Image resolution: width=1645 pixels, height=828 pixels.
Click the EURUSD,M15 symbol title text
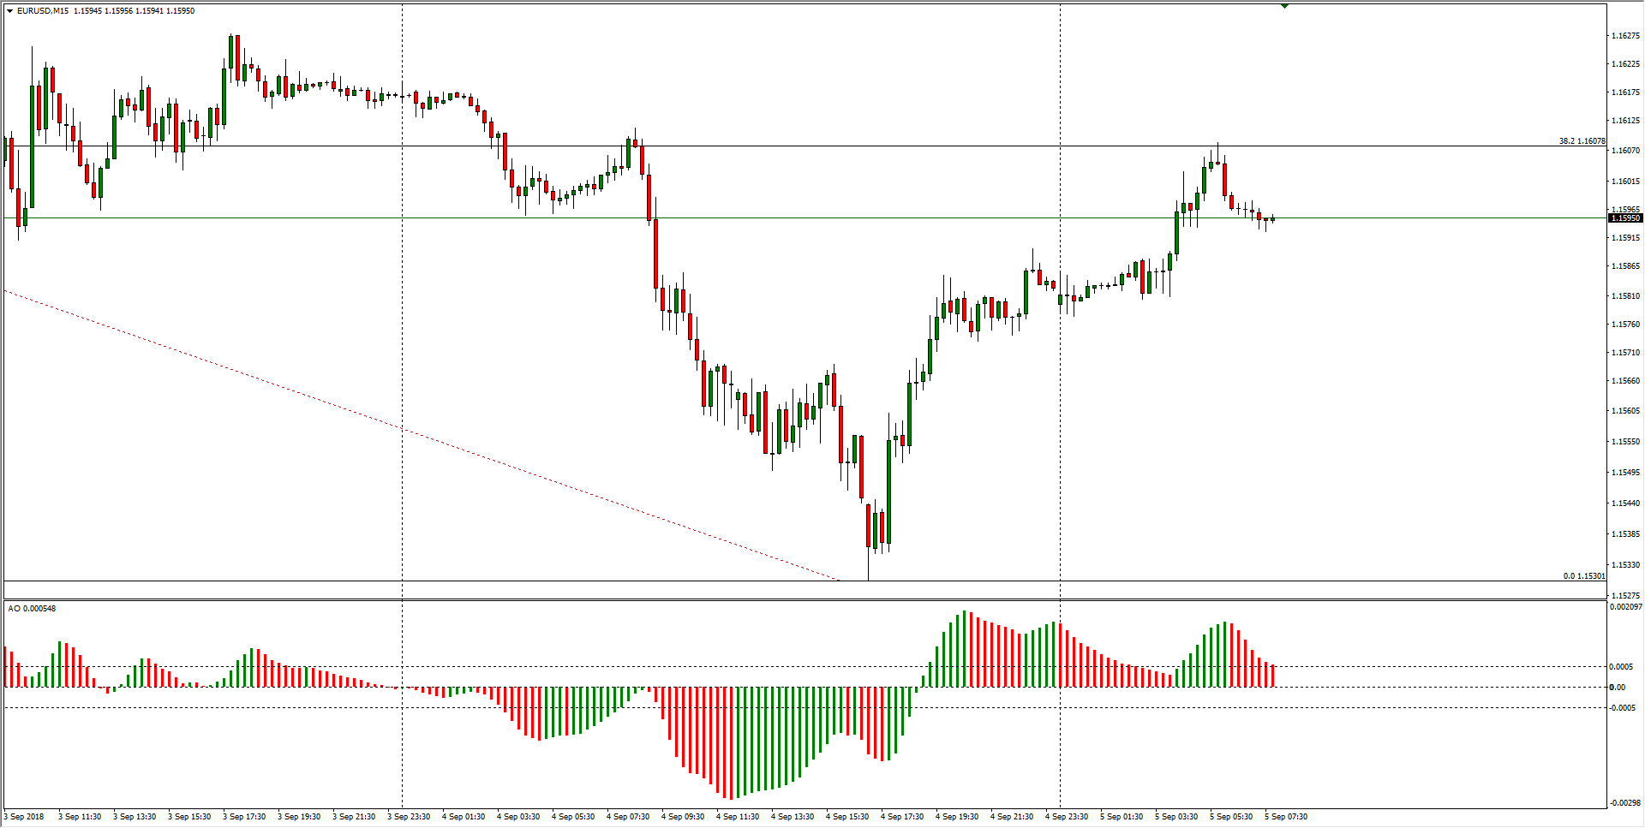point(43,11)
